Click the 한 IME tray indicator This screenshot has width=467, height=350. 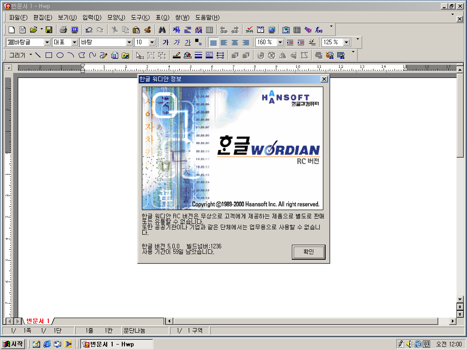pyautogui.click(x=426, y=344)
